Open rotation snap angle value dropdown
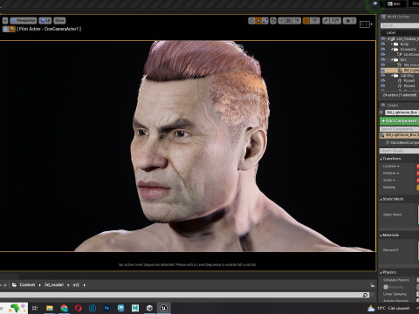This screenshot has height=314, width=419. coord(314,21)
